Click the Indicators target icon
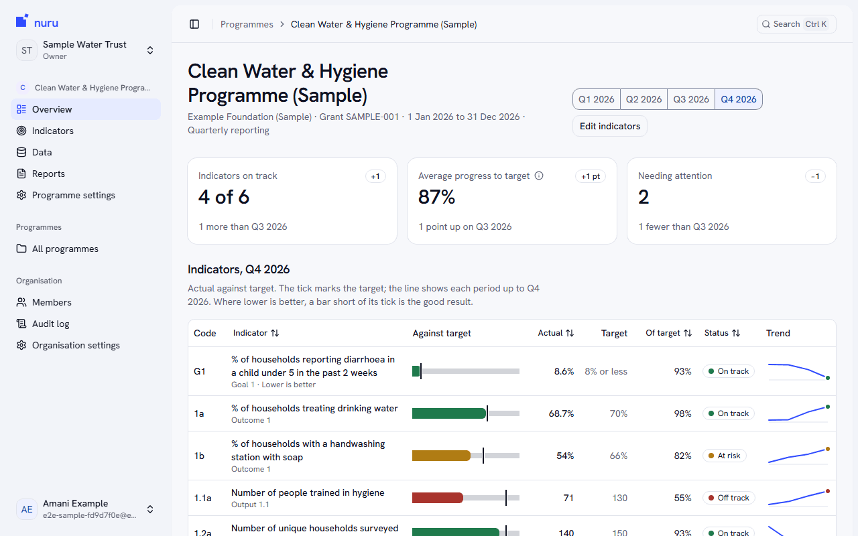This screenshot has width=858, height=536. (x=21, y=131)
